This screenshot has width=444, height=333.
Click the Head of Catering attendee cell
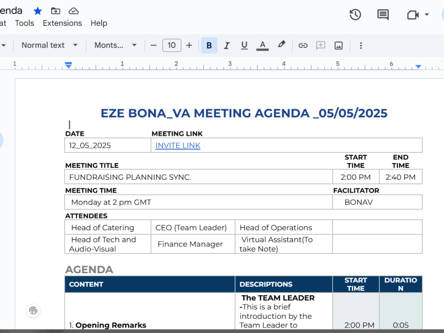coord(107,227)
